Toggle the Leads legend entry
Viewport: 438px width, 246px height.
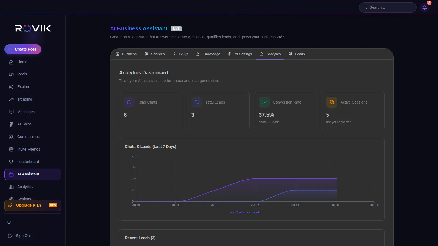click(253, 212)
